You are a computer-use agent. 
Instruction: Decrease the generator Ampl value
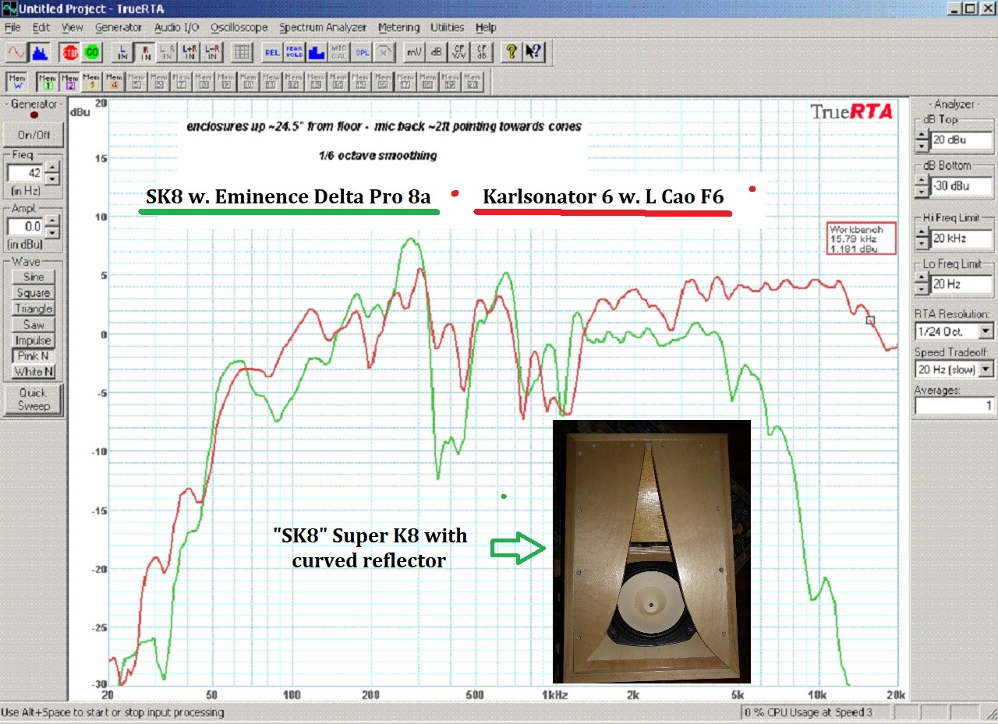coord(52,232)
